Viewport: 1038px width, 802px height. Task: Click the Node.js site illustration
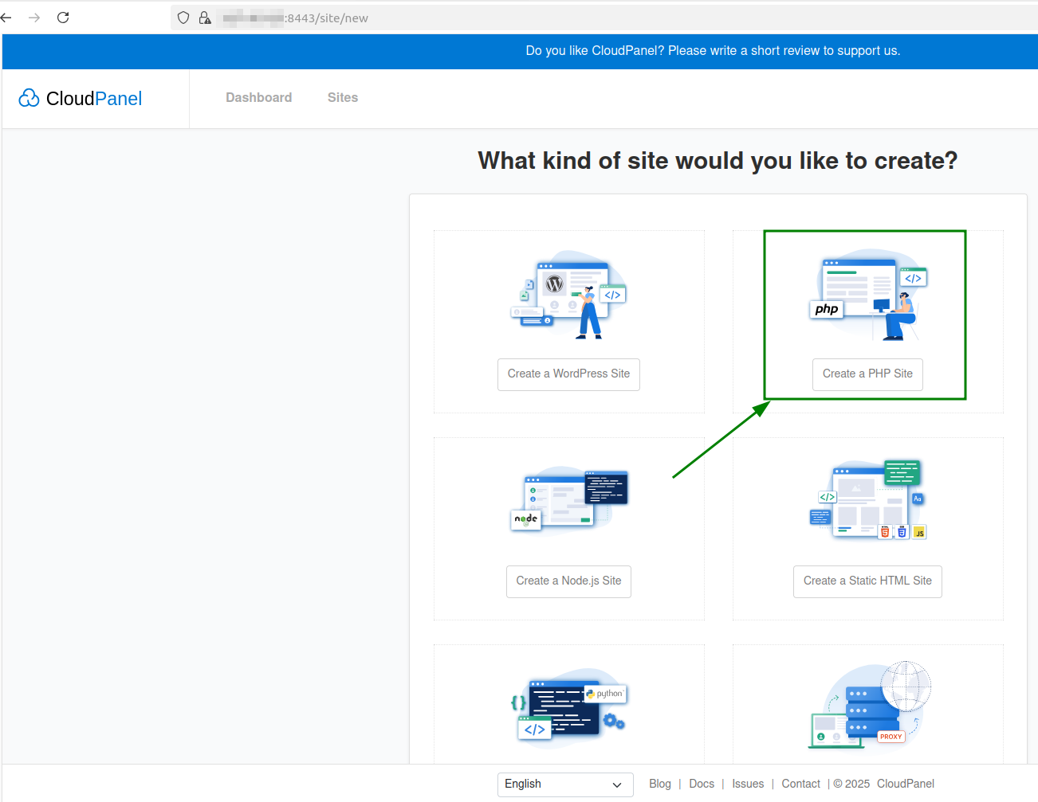coord(568,501)
